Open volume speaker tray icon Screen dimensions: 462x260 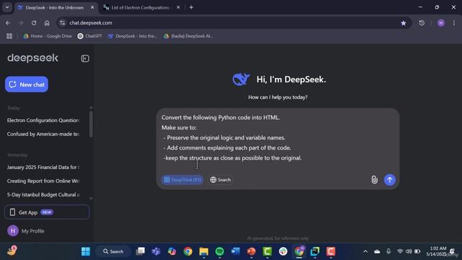pyautogui.click(x=409, y=251)
